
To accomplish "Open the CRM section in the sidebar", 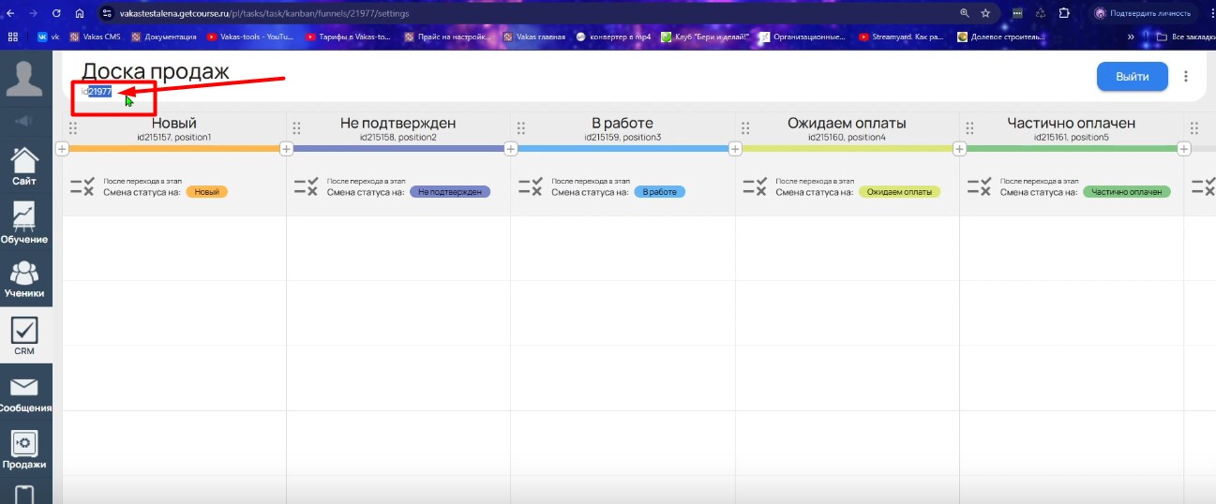I will coord(24,336).
